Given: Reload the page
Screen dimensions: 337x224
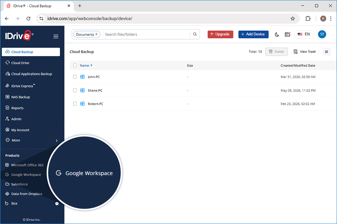Looking at the screenshot, I should [28, 19].
